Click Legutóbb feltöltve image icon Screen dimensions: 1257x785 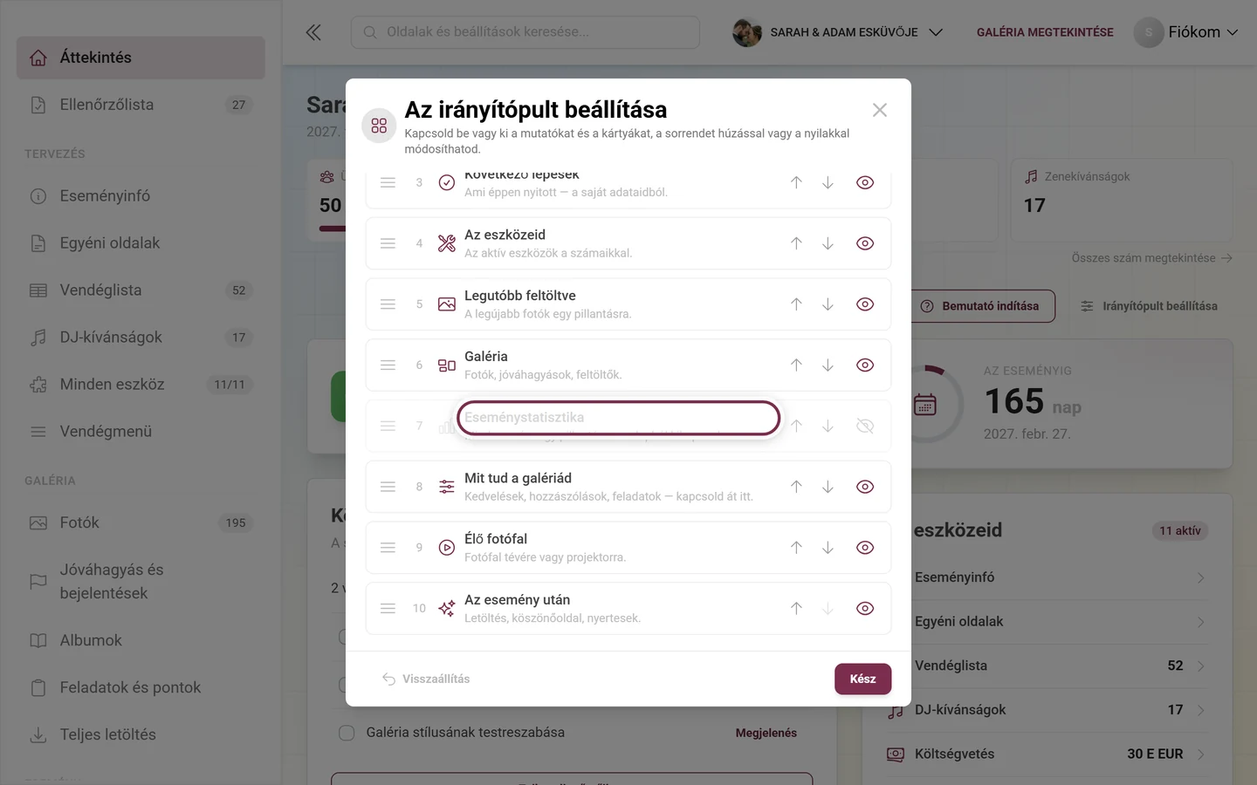447,304
